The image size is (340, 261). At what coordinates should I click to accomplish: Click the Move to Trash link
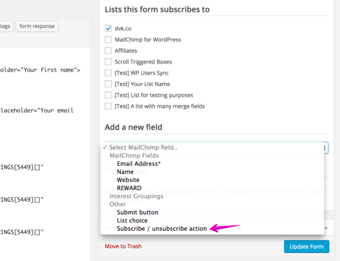123,246
